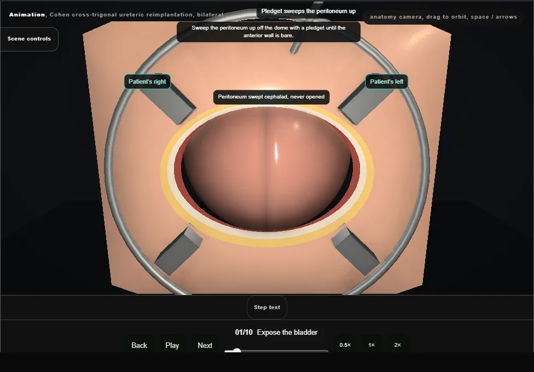Click the 'Sweep the peritoneum up off the dome' caption
Image resolution: width=534 pixels, height=372 pixels.
pos(268,32)
